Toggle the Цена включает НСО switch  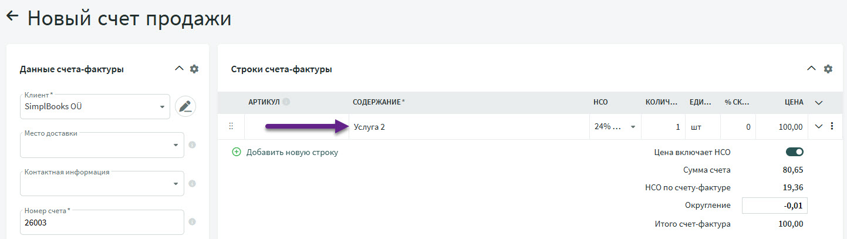[x=795, y=152]
